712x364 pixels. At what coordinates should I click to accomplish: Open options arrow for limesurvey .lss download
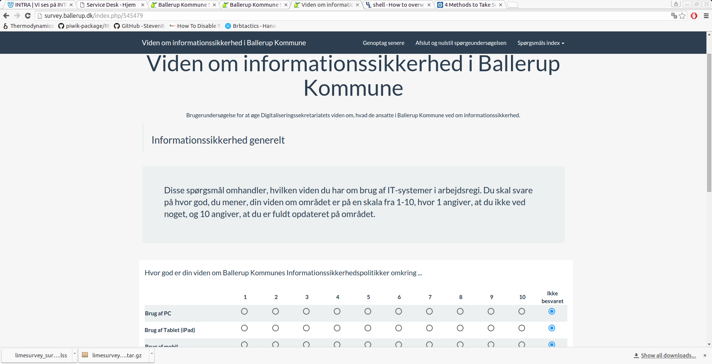(x=75, y=354)
